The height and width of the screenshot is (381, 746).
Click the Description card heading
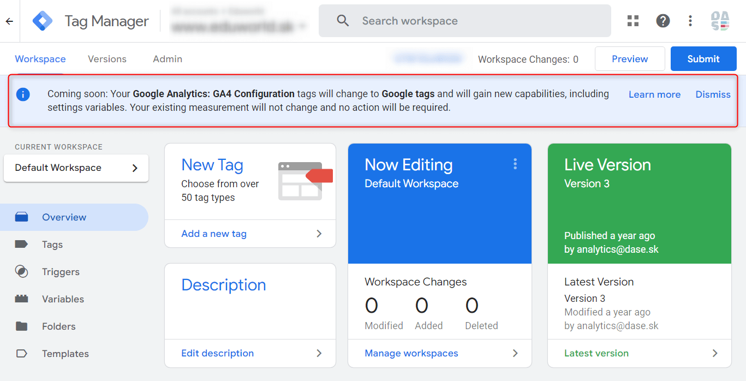[224, 285]
